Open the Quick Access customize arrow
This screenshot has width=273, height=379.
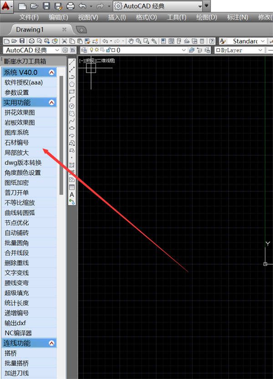(x=207, y=5)
